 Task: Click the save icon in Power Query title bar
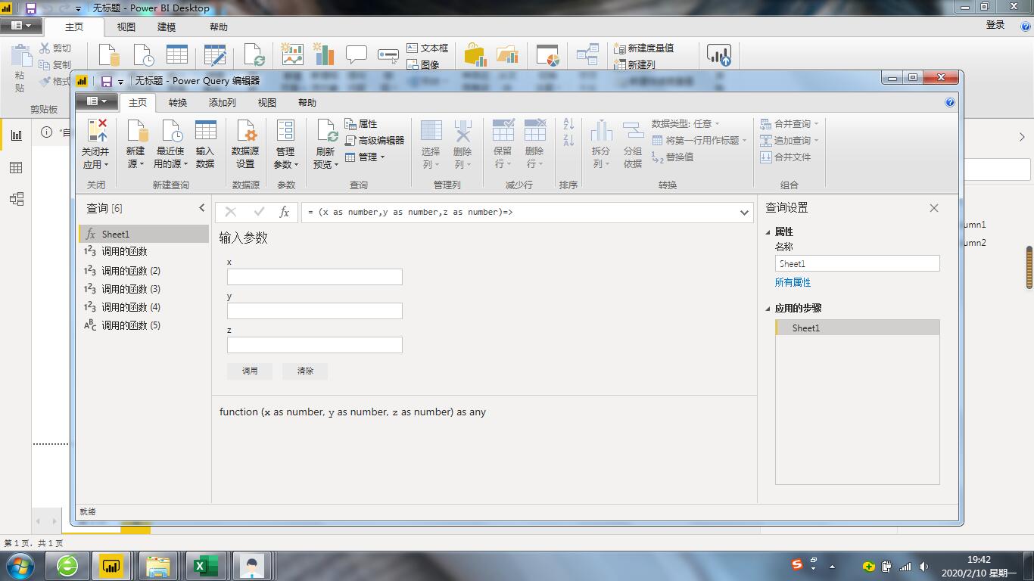click(107, 81)
